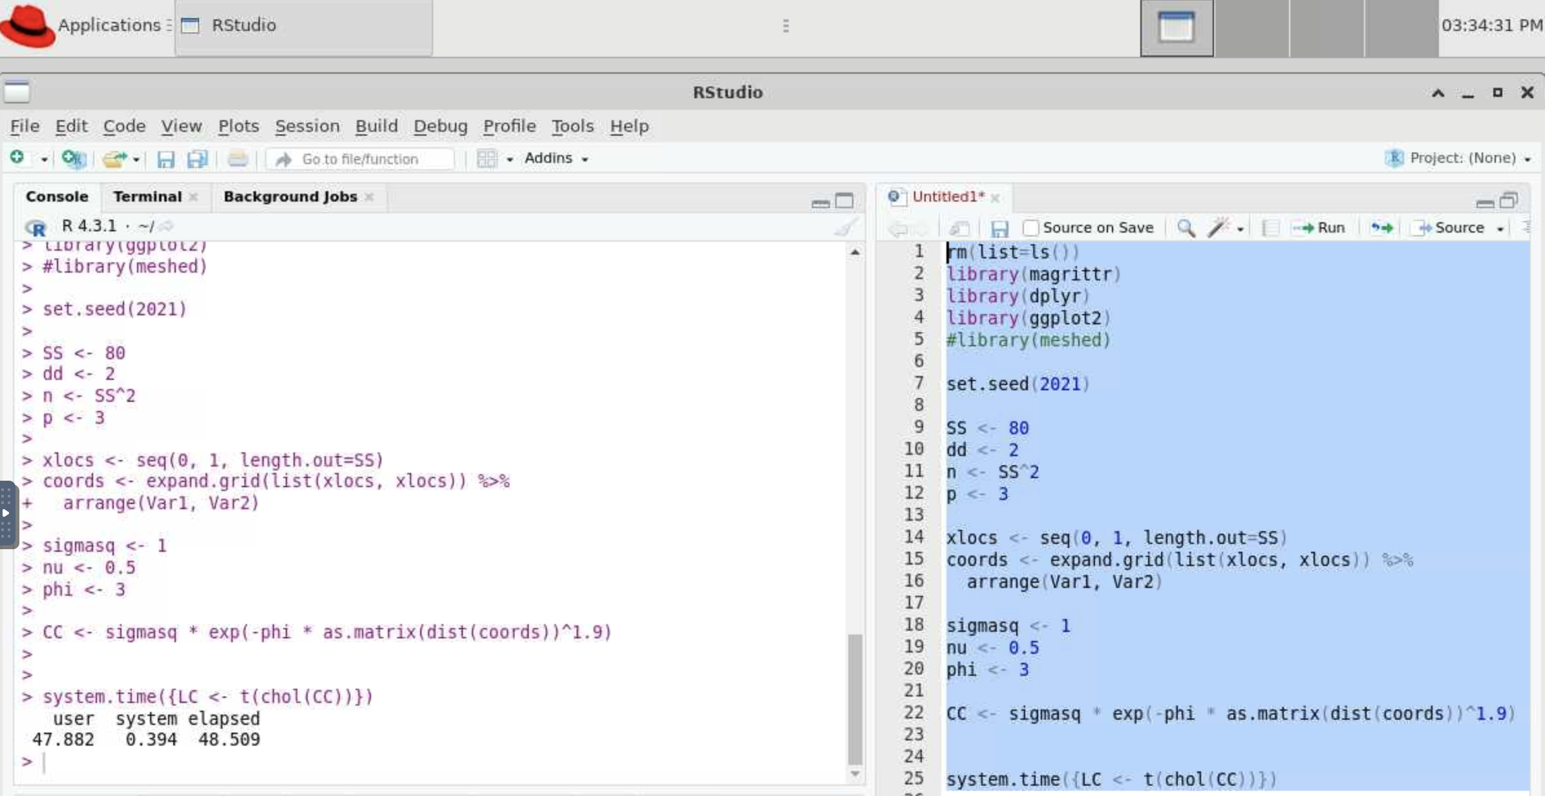Click the Find/Replace magnifier icon
Image resolution: width=1545 pixels, height=796 pixels.
tap(1186, 227)
